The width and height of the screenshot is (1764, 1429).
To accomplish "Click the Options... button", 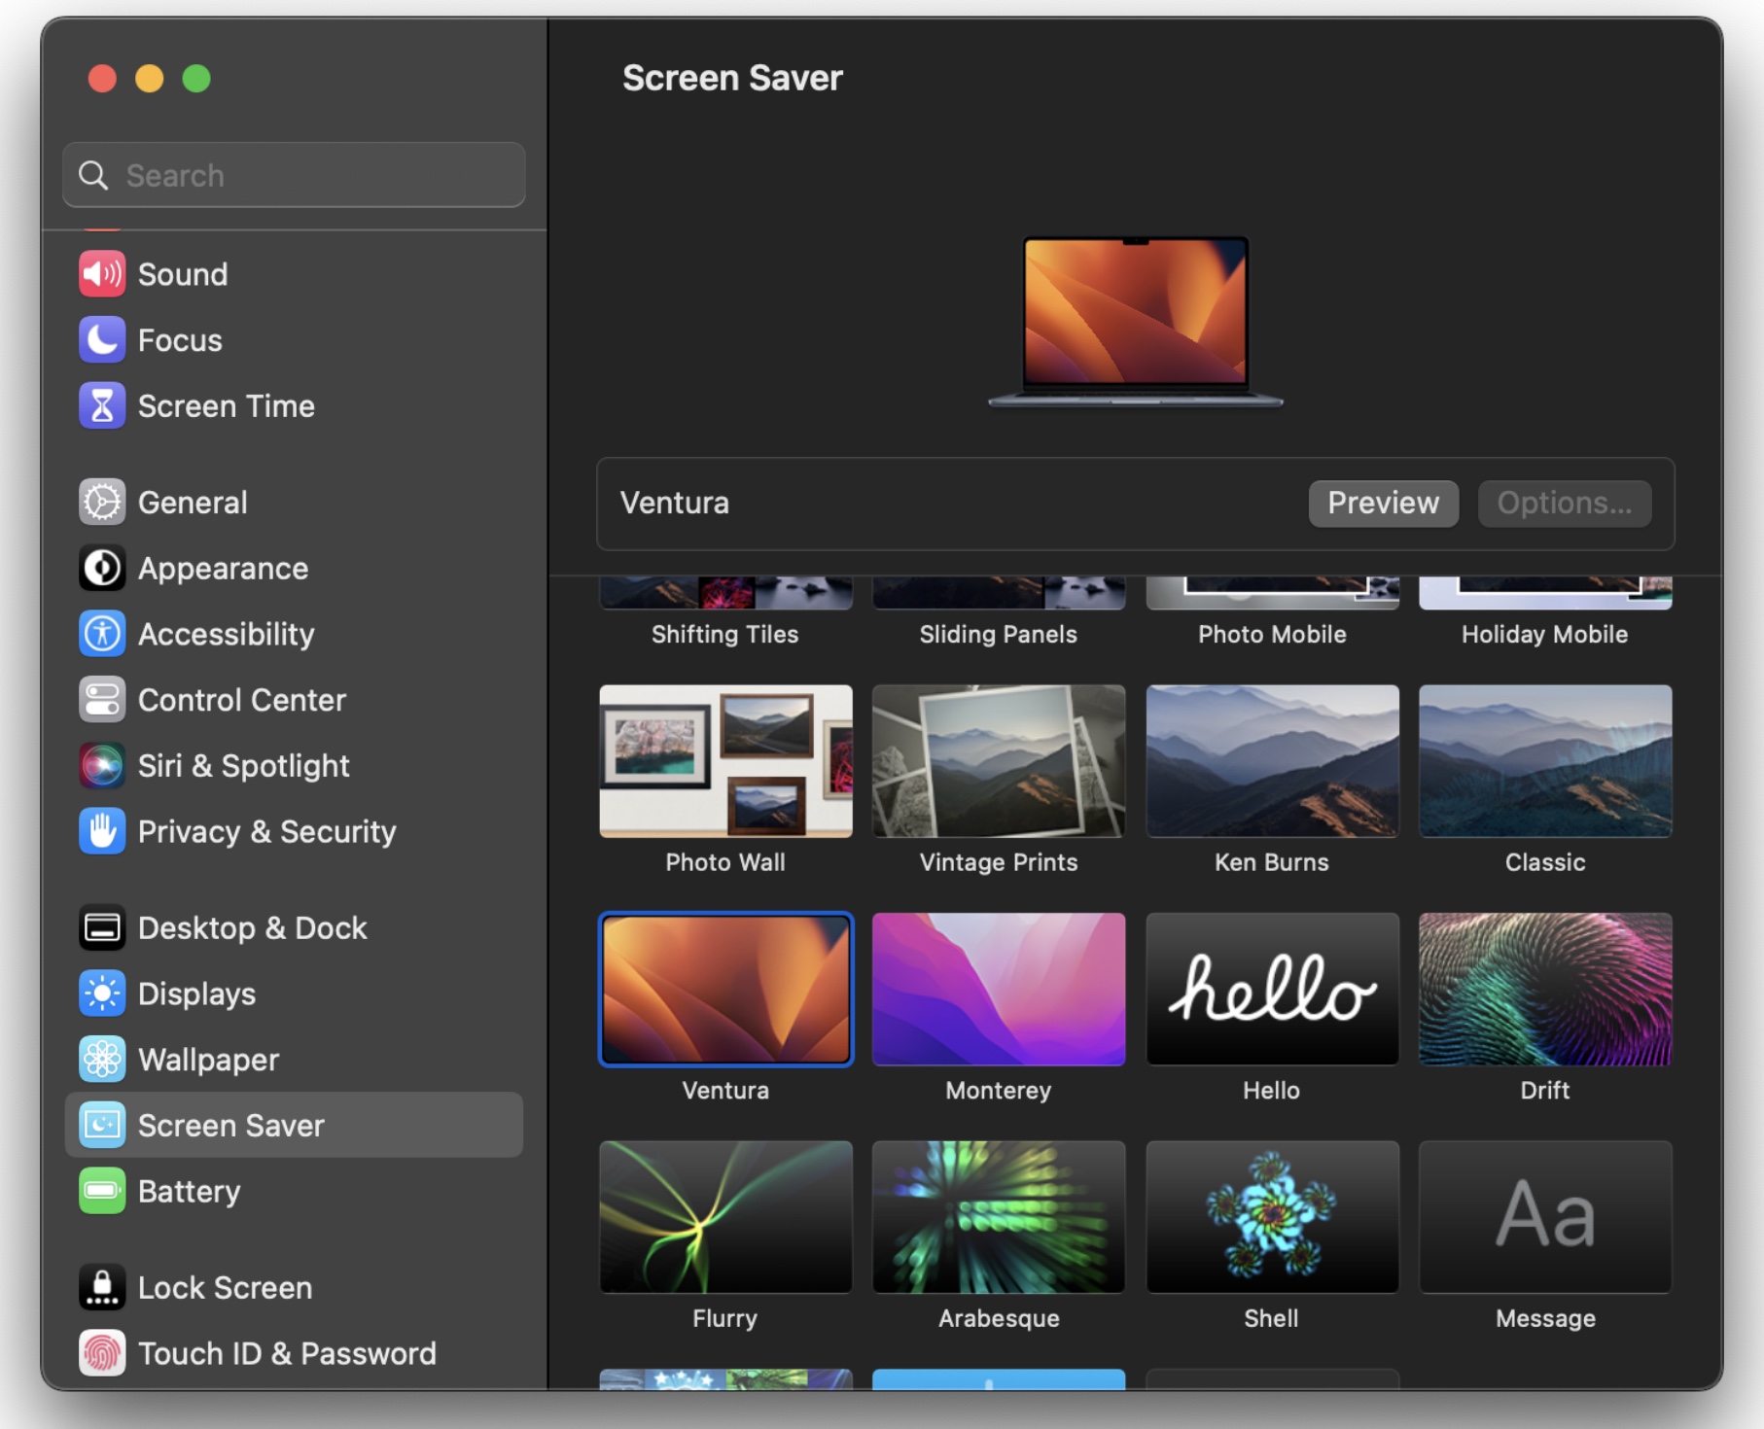I will point(1564,503).
